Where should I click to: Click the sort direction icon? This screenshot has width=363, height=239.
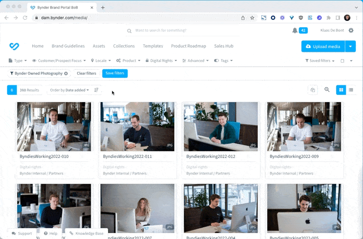click(x=96, y=90)
